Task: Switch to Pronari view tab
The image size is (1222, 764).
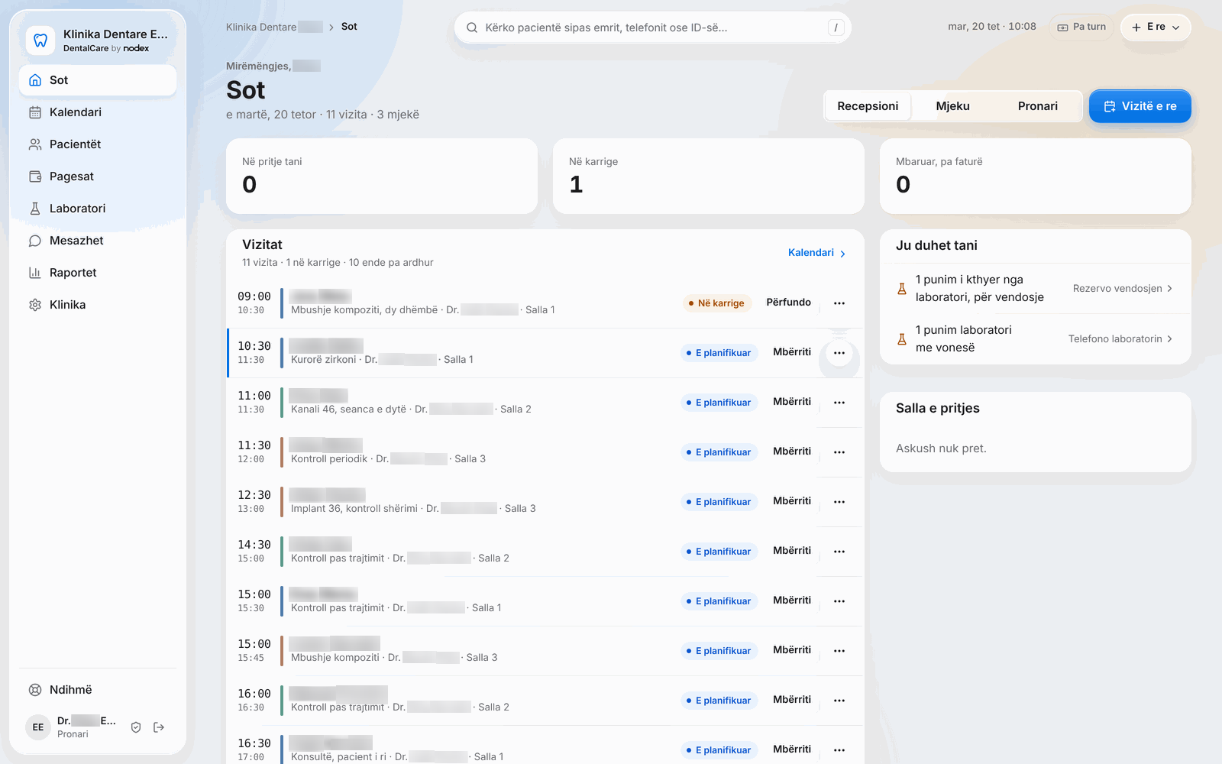Action: 1037,106
